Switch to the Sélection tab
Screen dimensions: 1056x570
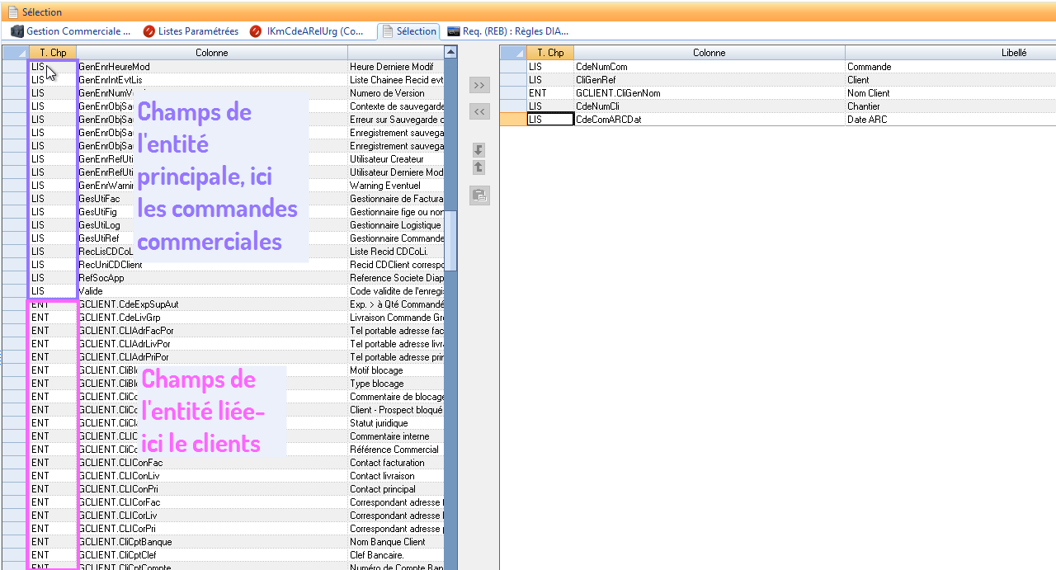click(x=408, y=31)
